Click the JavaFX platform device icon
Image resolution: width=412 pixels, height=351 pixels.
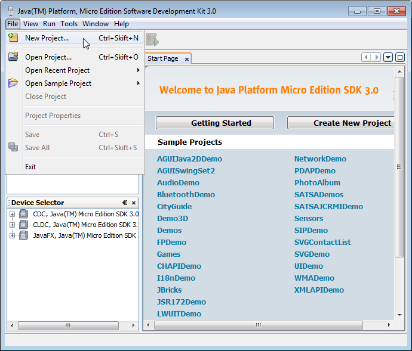[x=24, y=235]
